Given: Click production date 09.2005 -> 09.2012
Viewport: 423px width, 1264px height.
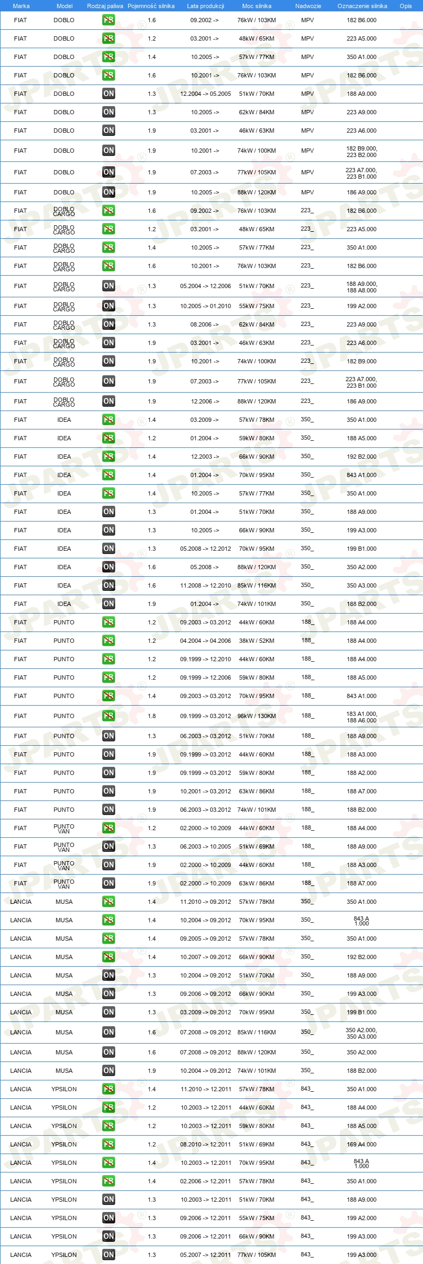Looking at the screenshot, I should pyautogui.click(x=206, y=939).
